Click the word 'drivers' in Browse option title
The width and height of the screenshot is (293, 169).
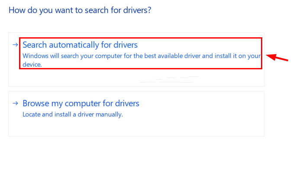coord(127,103)
